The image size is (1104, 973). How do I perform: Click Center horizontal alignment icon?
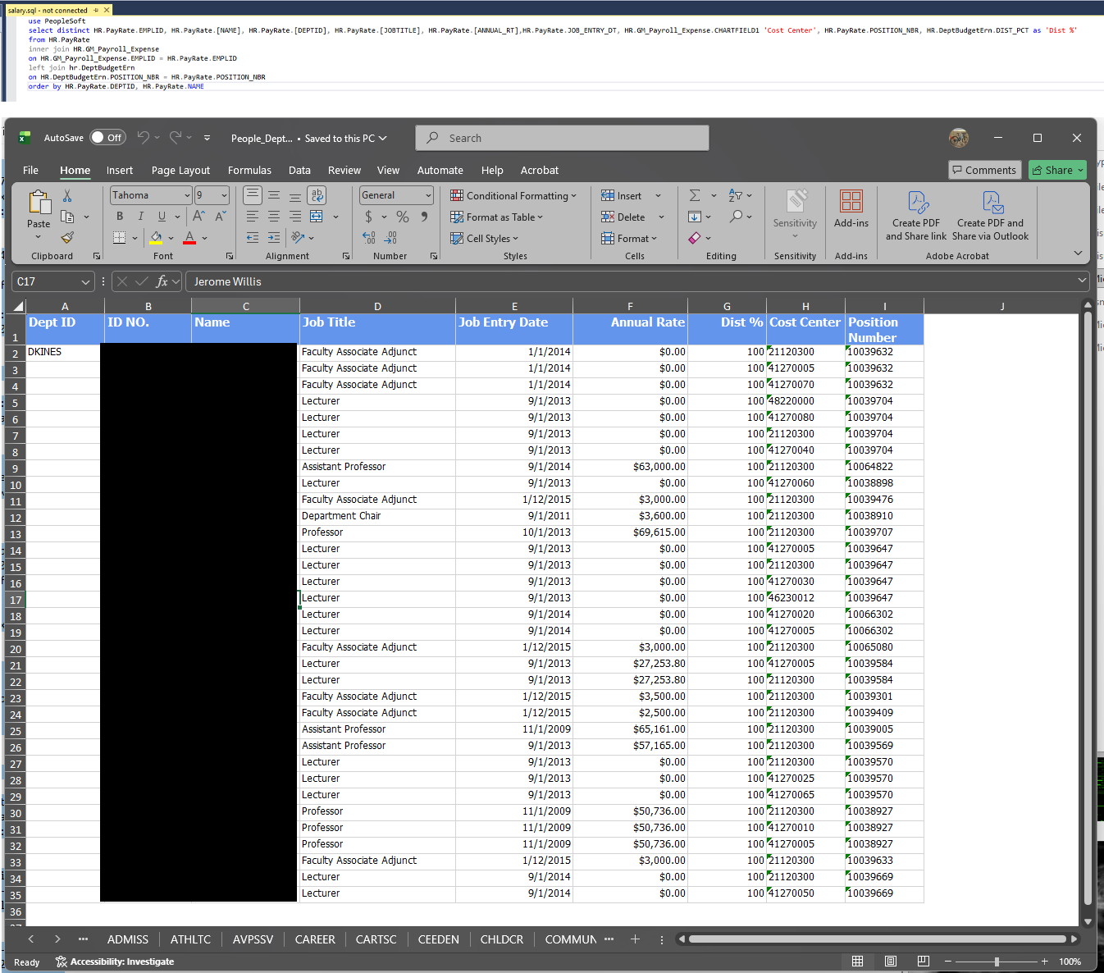click(274, 217)
